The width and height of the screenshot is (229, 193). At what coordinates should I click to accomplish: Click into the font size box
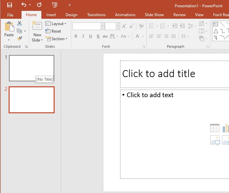pos(111,26)
